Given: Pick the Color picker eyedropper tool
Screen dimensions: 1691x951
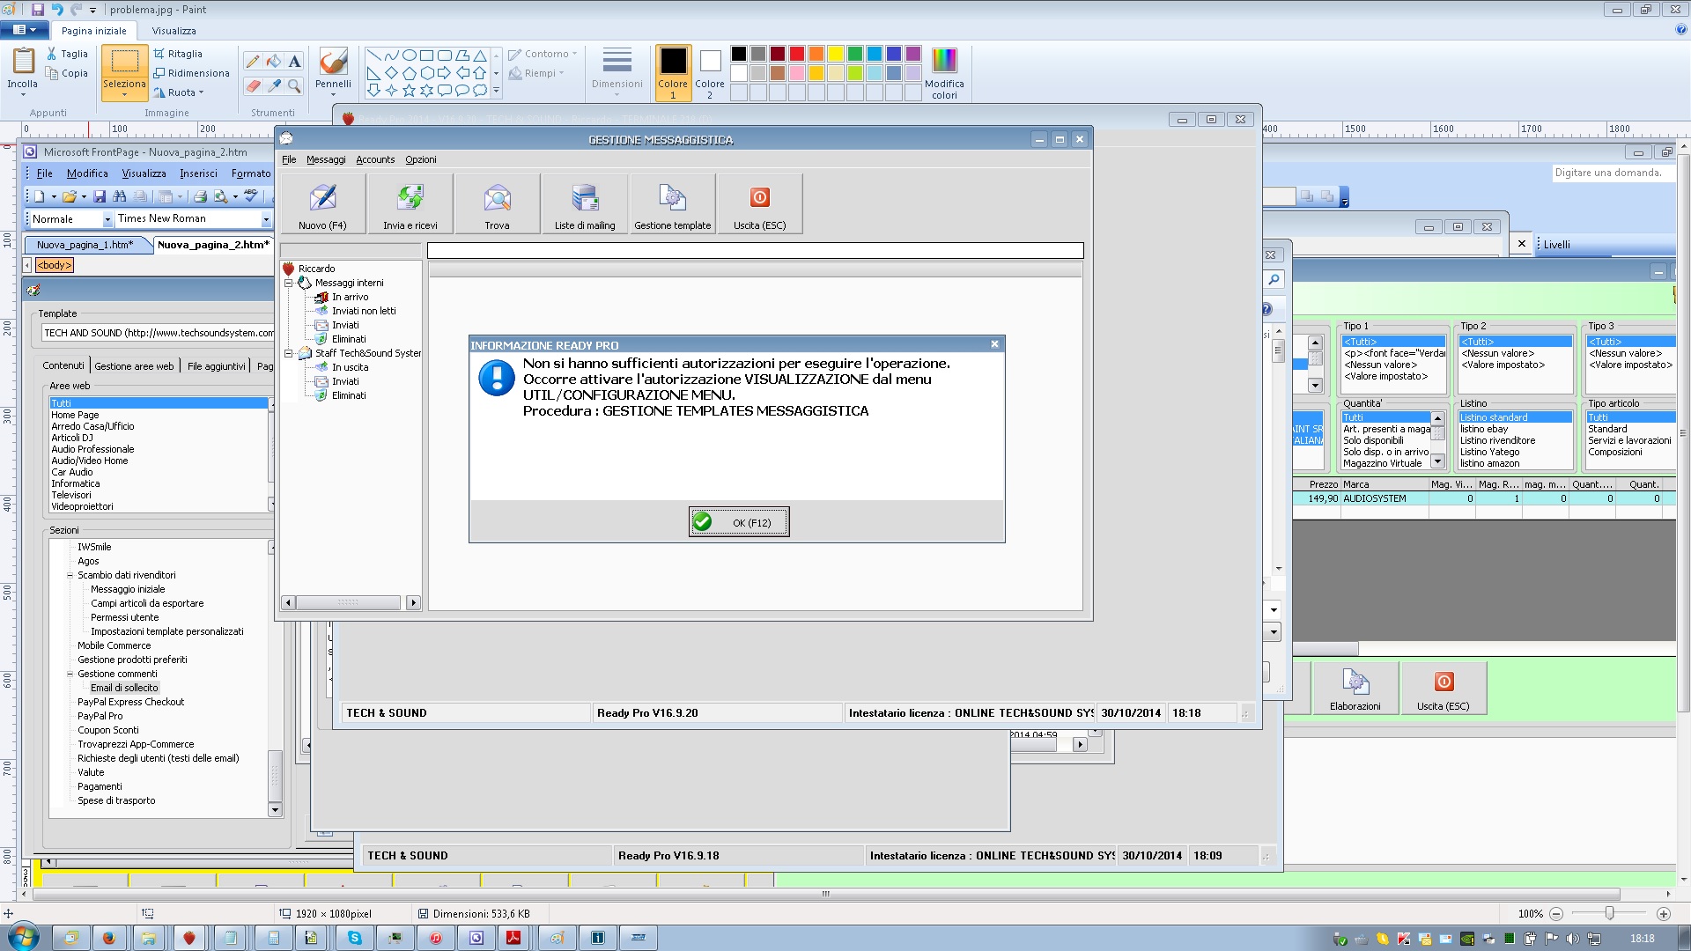Looking at the screenshot, I should coord(274,85).
